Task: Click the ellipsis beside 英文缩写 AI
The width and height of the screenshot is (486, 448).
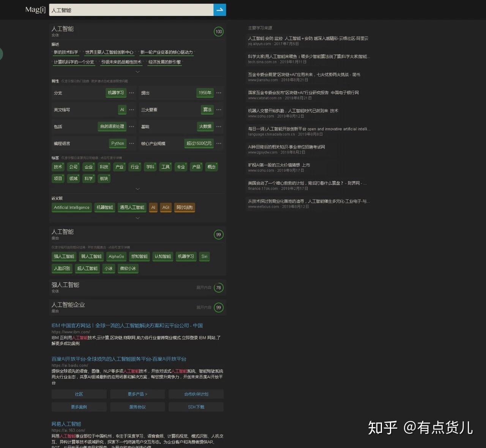Action: (131, 110)
